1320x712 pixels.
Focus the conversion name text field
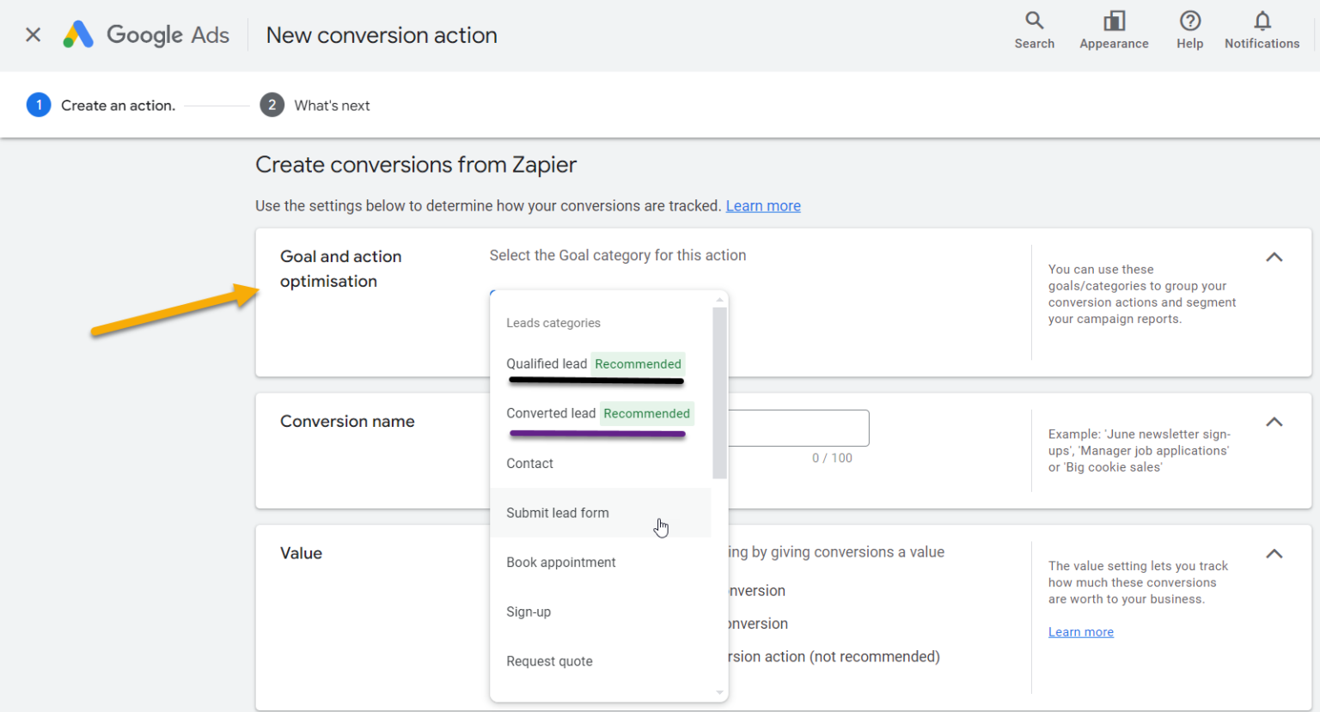798,428
